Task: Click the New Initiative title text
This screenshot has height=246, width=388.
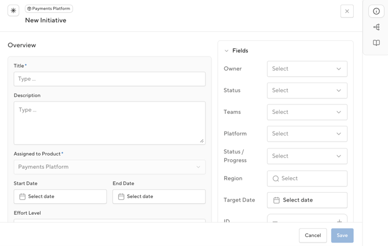Action: [46, 20]
